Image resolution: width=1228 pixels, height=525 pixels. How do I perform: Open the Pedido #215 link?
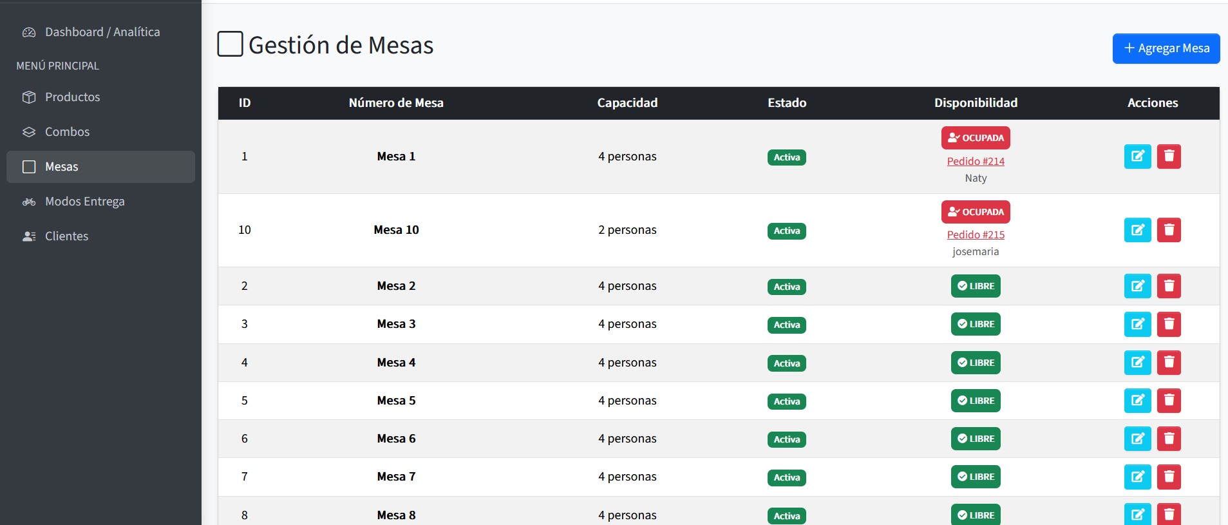(976, 234)
